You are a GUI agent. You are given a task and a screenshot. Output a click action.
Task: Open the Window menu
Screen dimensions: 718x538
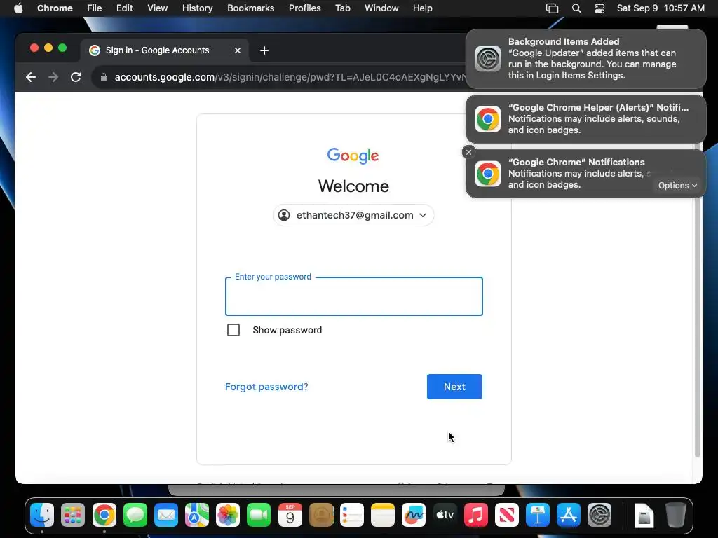pos(381,8)
